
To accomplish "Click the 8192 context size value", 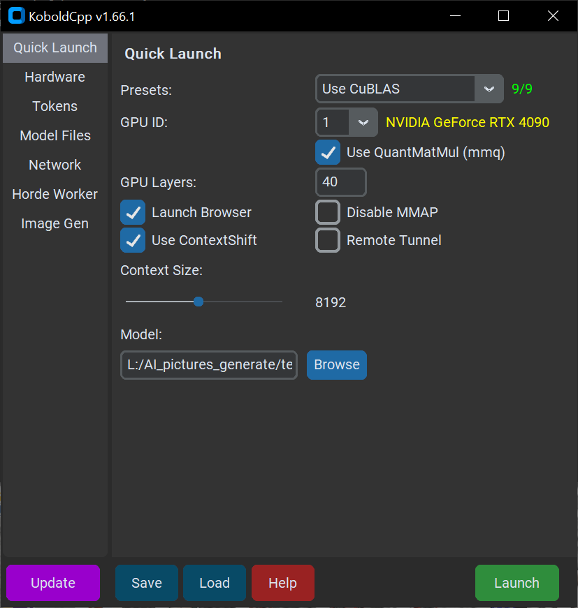I will tap(331, 302).
